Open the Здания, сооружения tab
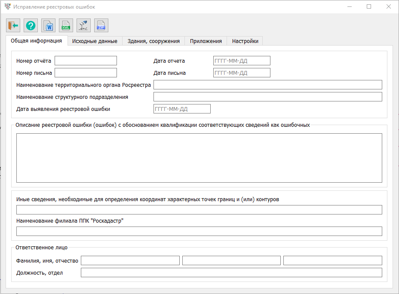The height and width of the screenshot is (294, 399). tap(153, 41)
